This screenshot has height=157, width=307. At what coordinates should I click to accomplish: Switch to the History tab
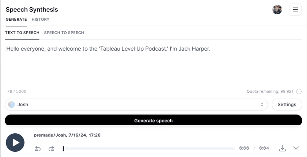coord(41,20)
